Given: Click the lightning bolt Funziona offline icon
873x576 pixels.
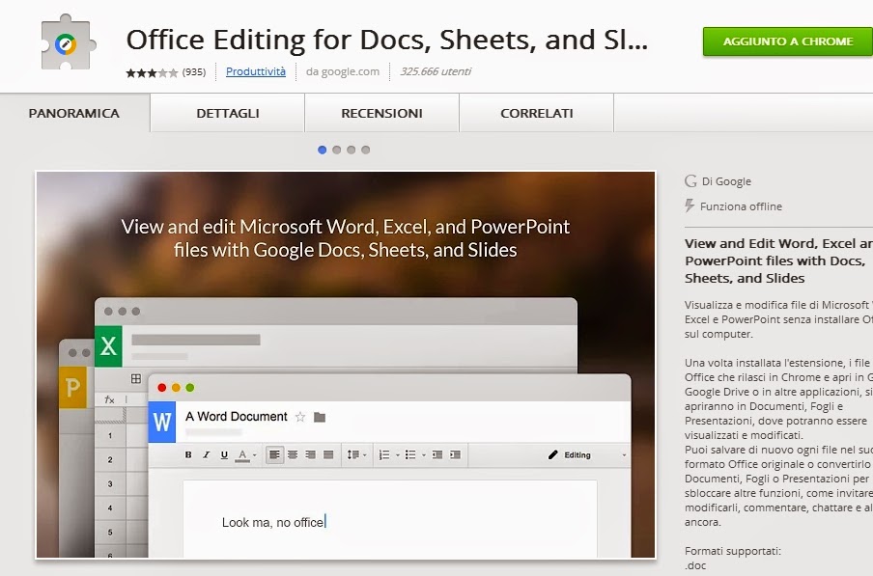Looking at the screenshot, I should 690,206.
